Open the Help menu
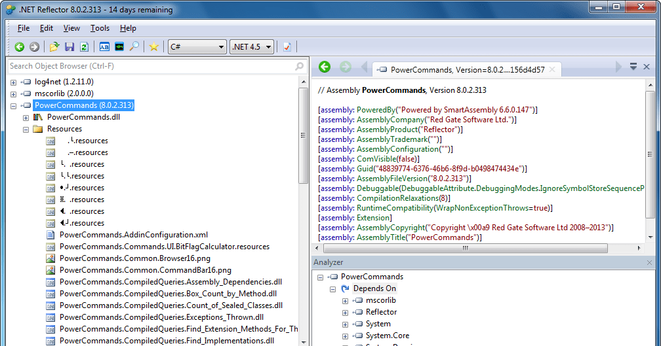 128,28
